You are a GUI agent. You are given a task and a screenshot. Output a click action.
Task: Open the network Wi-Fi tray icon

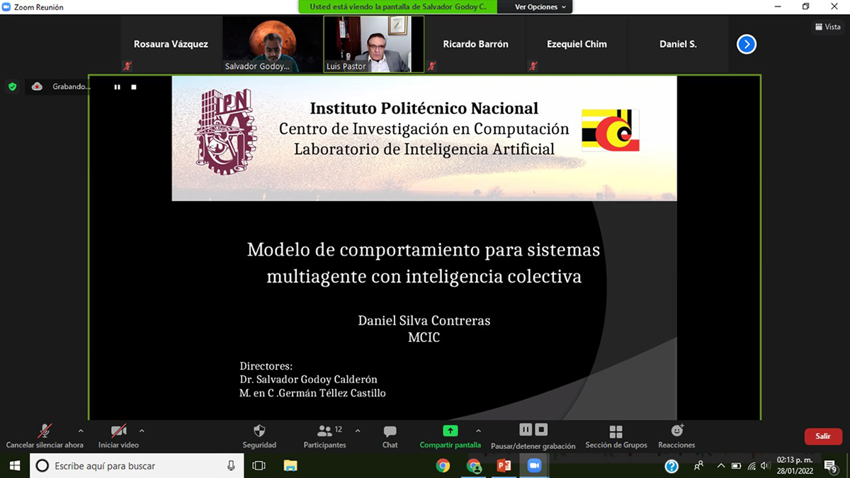tap(752, 466)
